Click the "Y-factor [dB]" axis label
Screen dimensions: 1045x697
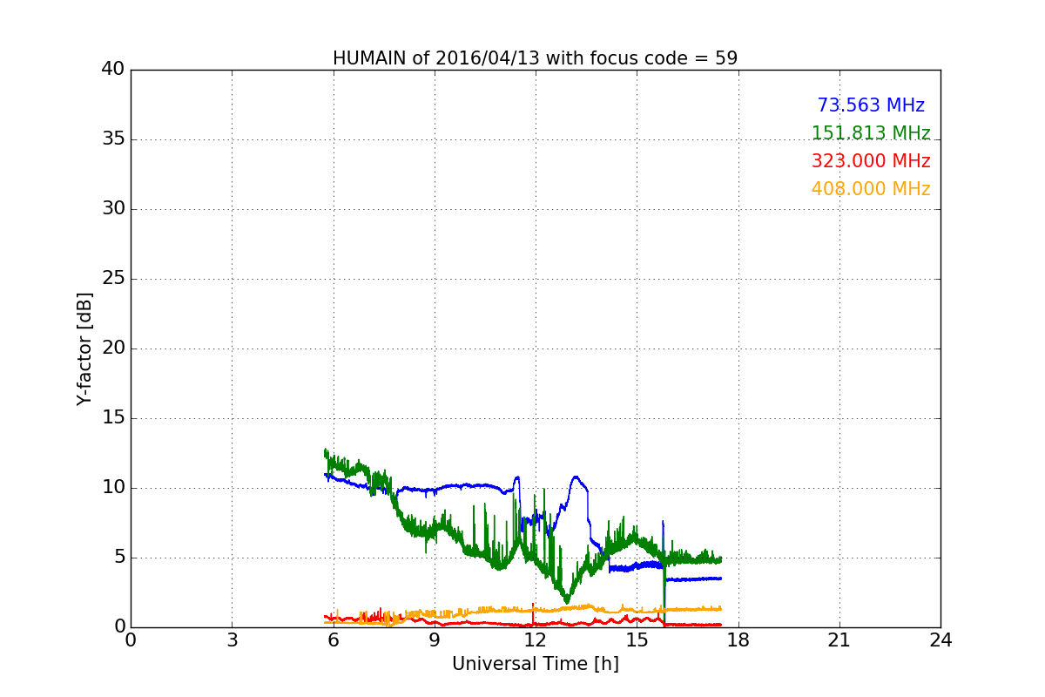[84, 348]
